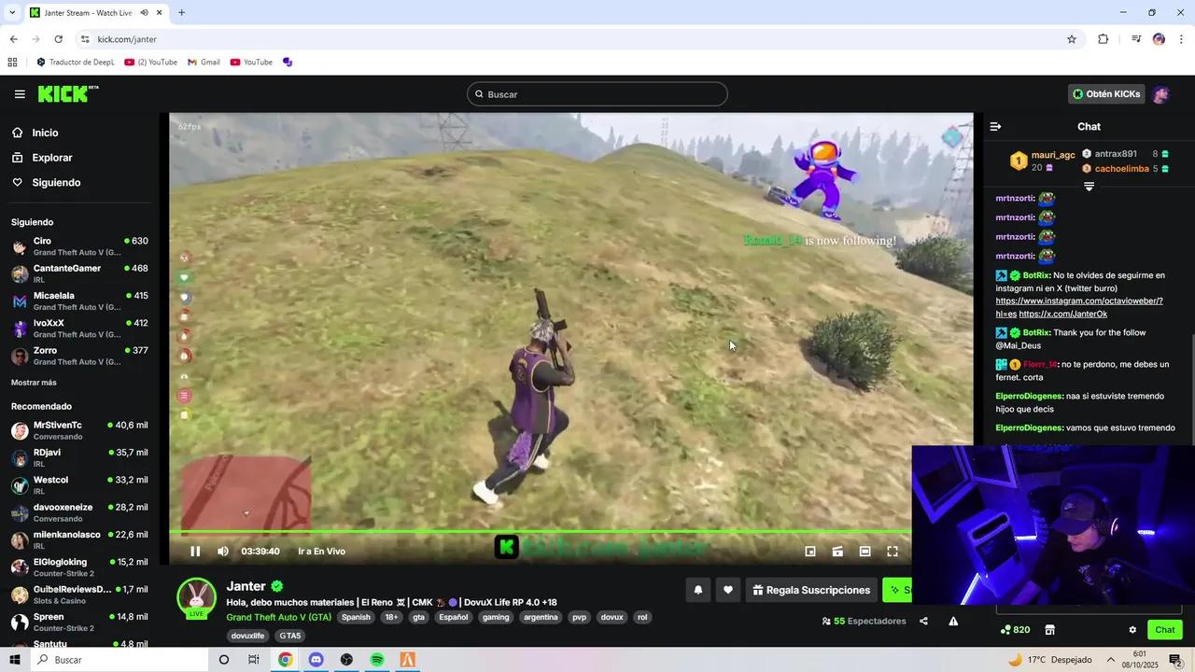Open followed channel Zorro

click(x=79, y=356)
